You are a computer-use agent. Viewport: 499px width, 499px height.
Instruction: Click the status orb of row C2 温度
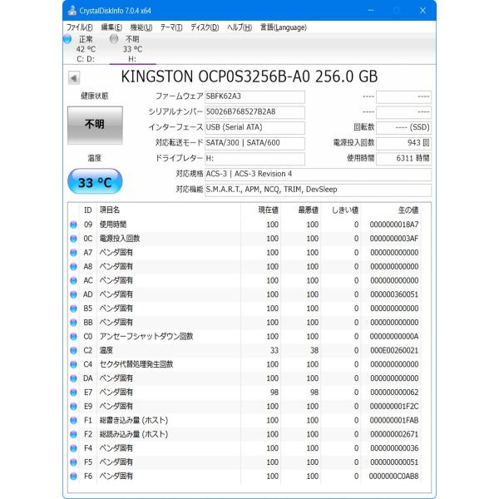73,351
